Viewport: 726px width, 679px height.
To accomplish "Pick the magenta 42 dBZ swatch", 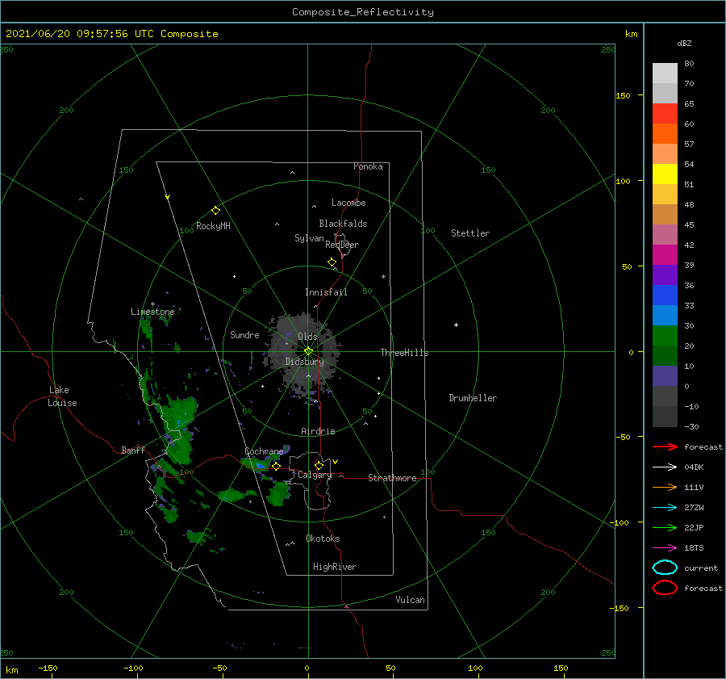I will coord(665,255).
